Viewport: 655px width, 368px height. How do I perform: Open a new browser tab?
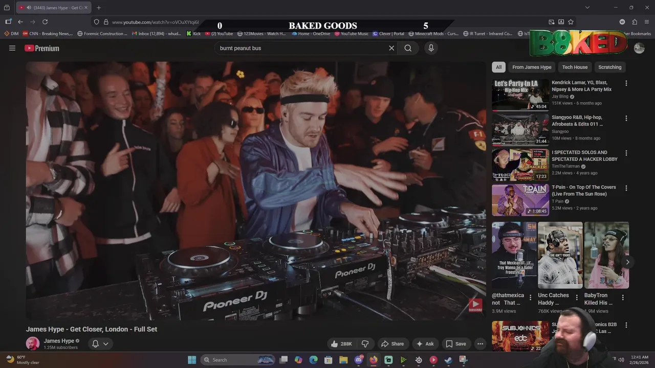pos(99,8)
